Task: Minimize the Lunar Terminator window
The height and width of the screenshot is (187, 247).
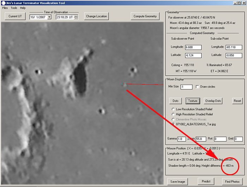Action: click(x=235, y=3)
